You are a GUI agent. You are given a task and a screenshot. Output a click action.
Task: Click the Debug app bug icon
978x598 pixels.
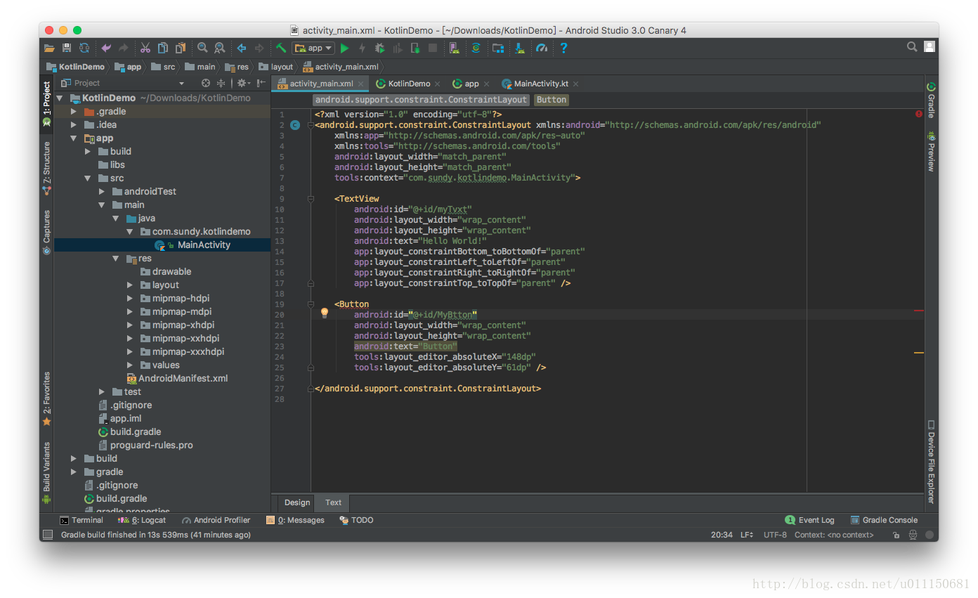pos(380,48)
